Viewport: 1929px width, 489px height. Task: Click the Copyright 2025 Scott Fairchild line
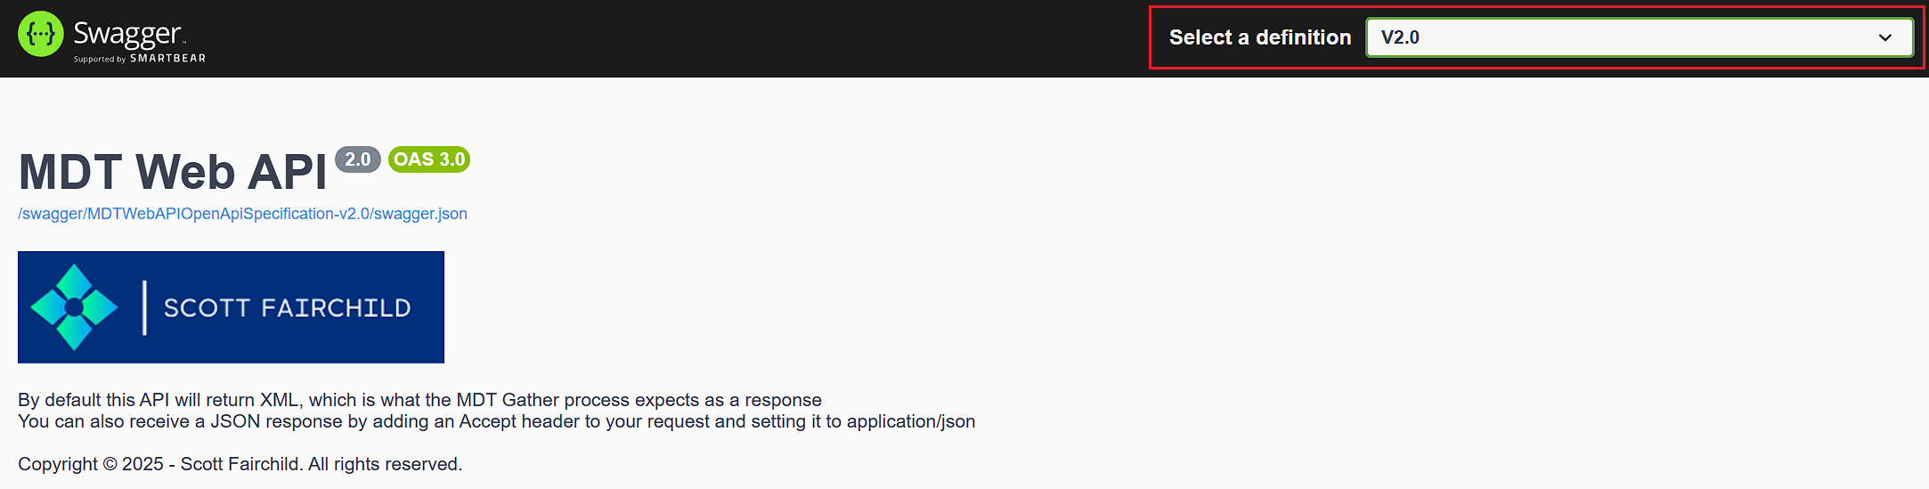pos(240,464)
